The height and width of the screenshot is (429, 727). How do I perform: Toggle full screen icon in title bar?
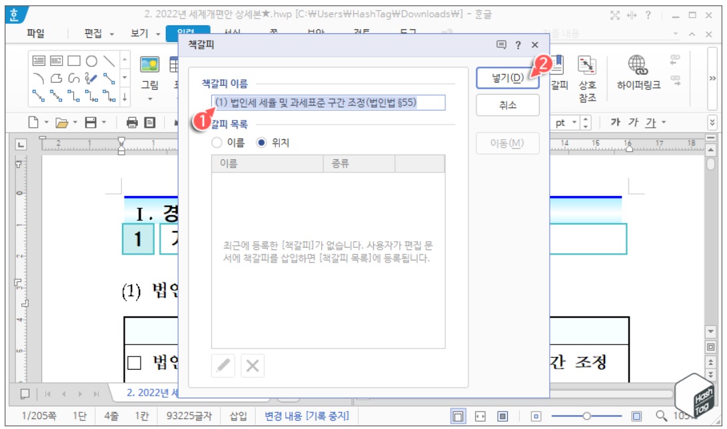coord(615,15)
